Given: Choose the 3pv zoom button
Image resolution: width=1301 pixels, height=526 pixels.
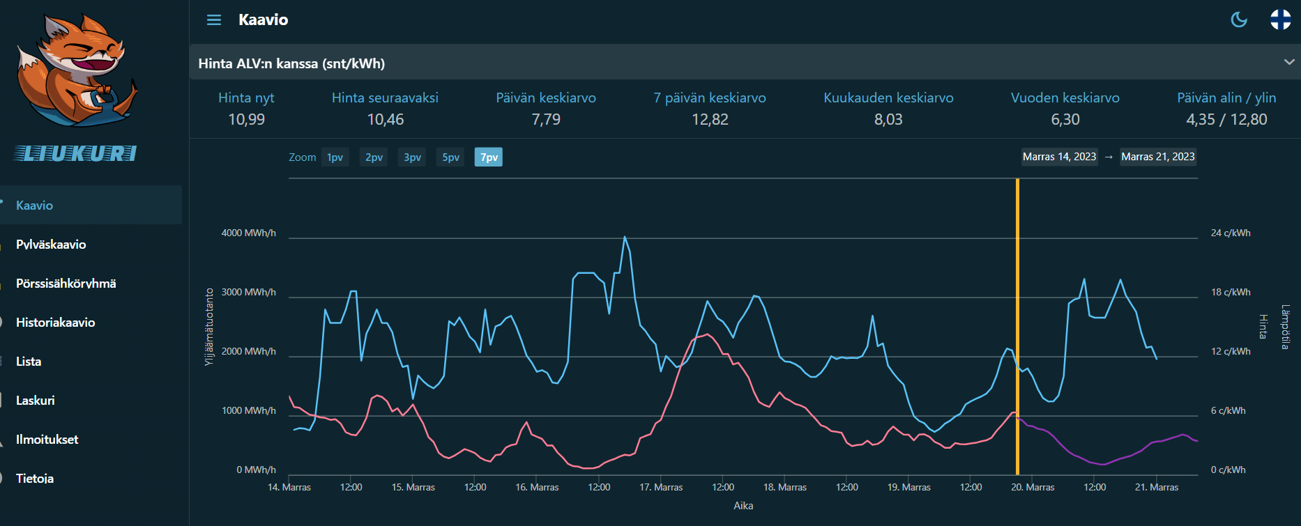Looking at the screenshot, I should (412, 157).
